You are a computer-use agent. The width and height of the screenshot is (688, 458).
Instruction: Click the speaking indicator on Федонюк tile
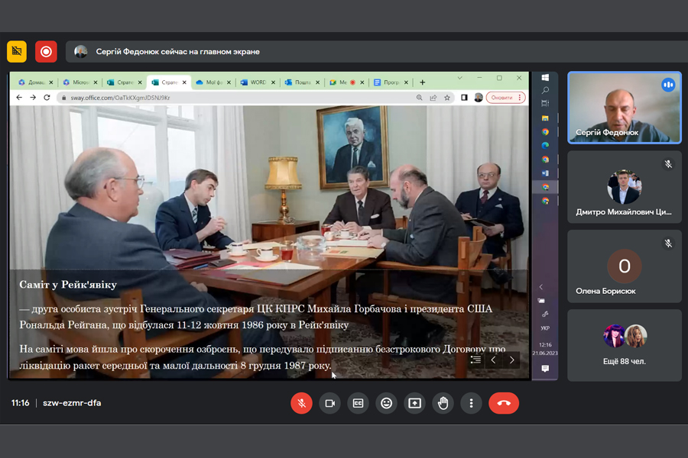click(668, 85)
